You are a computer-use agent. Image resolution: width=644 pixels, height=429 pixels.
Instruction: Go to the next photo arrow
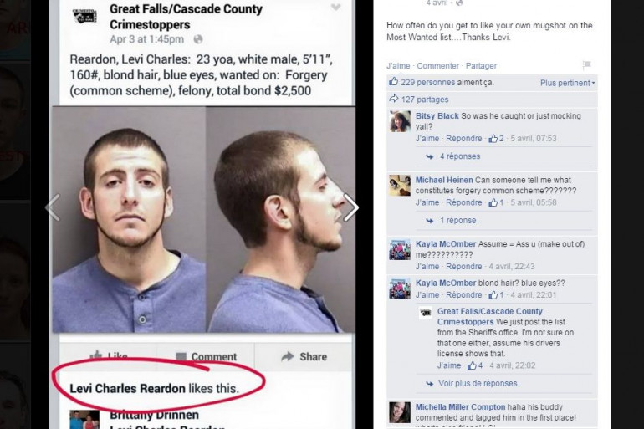click(x=350, y=207)
